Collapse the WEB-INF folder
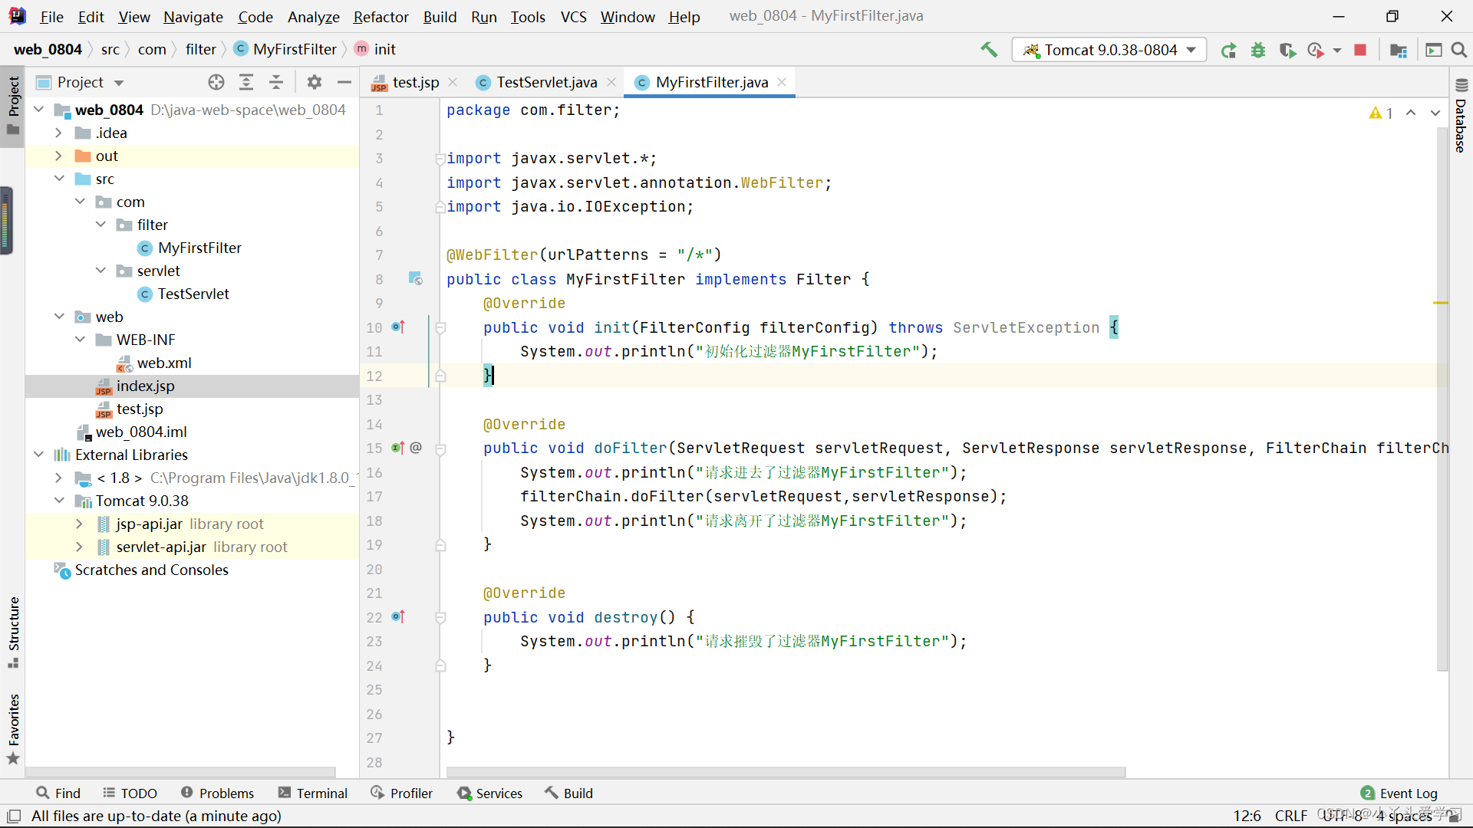Image resolution: width=1473 pixels, height=828 pixels. 80,340
